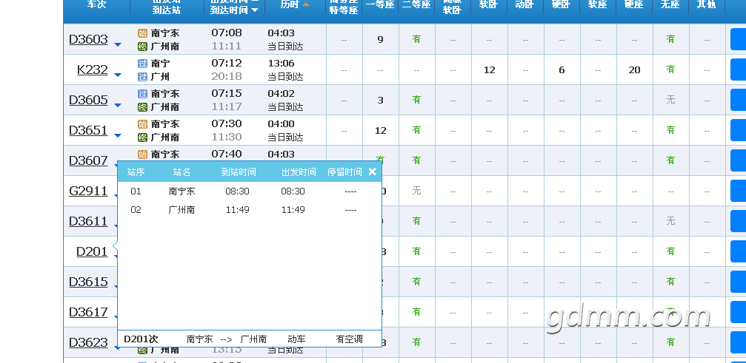
Task: Click first class seat count 12 for D3651
Action: point(381,131)
